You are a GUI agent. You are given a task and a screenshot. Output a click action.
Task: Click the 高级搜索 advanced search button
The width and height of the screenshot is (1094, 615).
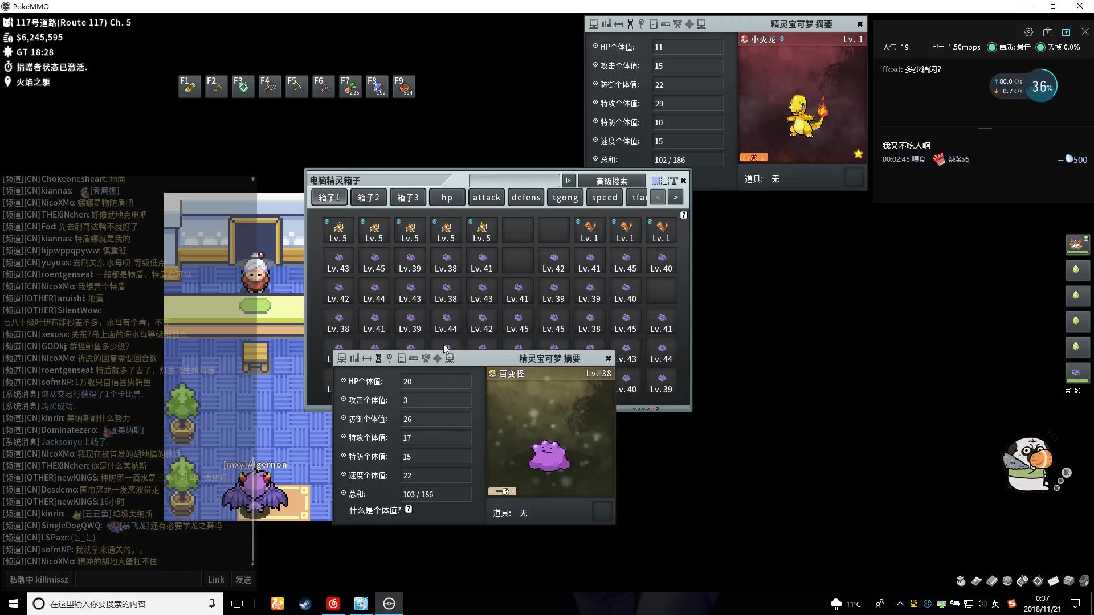[612, 181]
